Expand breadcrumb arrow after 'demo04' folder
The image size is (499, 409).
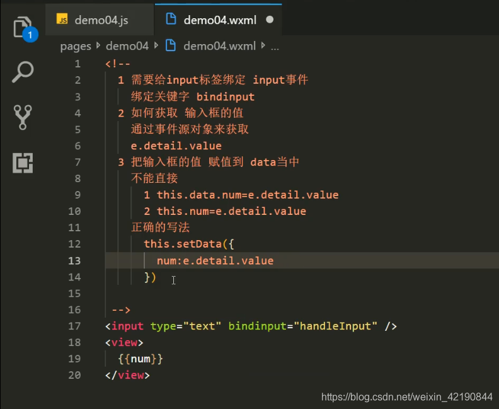coord(156,46)
